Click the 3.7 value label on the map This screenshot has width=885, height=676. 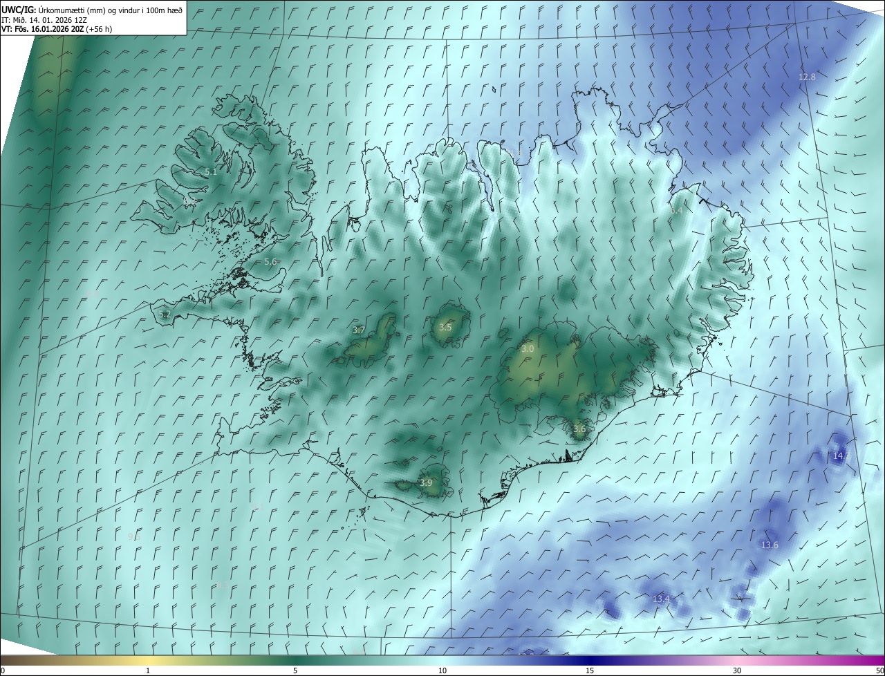pos(359,330)
